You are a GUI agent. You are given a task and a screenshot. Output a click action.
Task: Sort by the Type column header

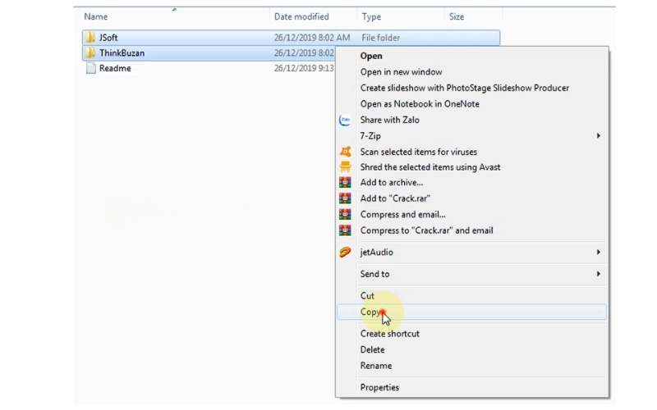click(x=371, y=16)
